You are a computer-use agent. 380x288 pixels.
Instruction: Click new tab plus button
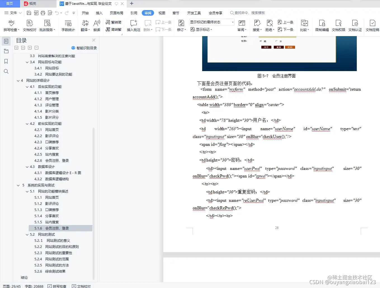[x=132, y=4]
